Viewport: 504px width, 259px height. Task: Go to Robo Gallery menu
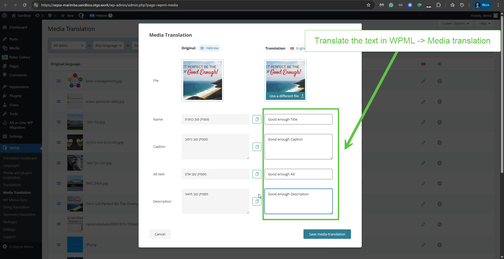point(20,57)
